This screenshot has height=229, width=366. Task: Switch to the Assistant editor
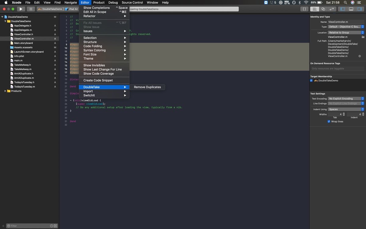[x=323, y=9]
